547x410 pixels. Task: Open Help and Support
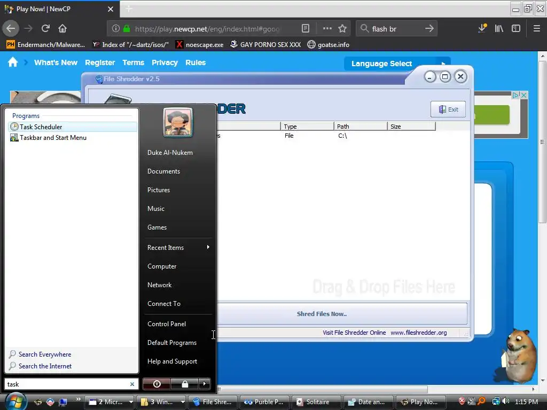pos(173,361)
